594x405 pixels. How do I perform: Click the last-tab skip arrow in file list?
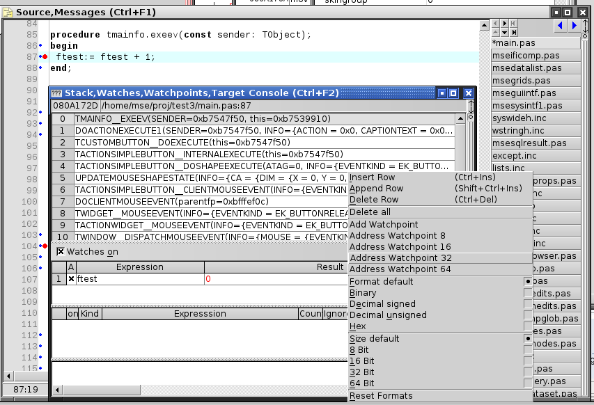coord(514,32)
